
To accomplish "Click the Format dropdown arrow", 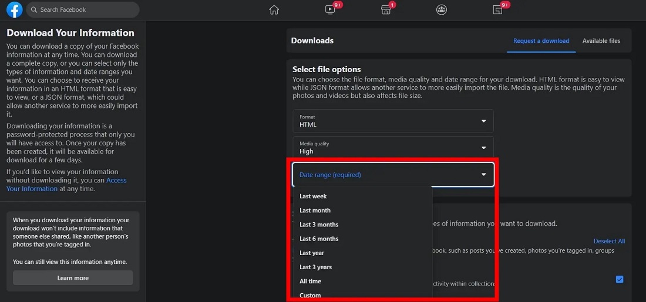I will (484, 121).
